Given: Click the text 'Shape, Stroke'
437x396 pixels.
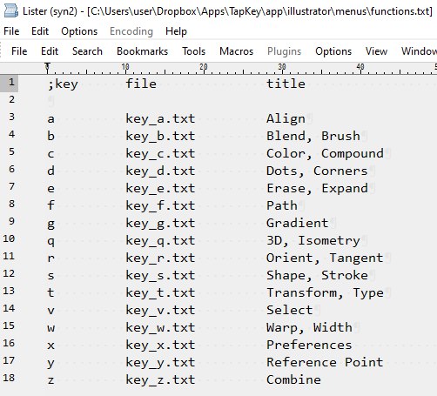Looking at the screenshot, I should click(x=317, y=276).
